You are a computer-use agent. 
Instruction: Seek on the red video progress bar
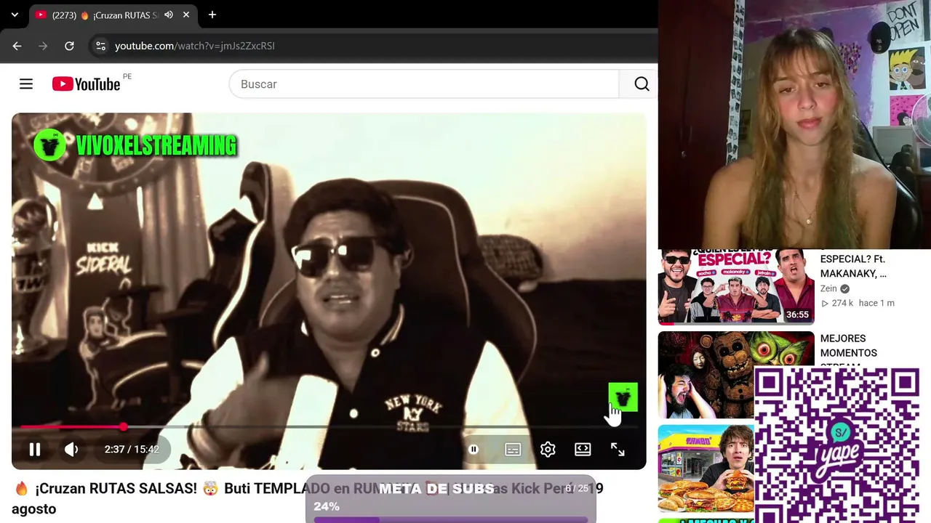point(329,427)
